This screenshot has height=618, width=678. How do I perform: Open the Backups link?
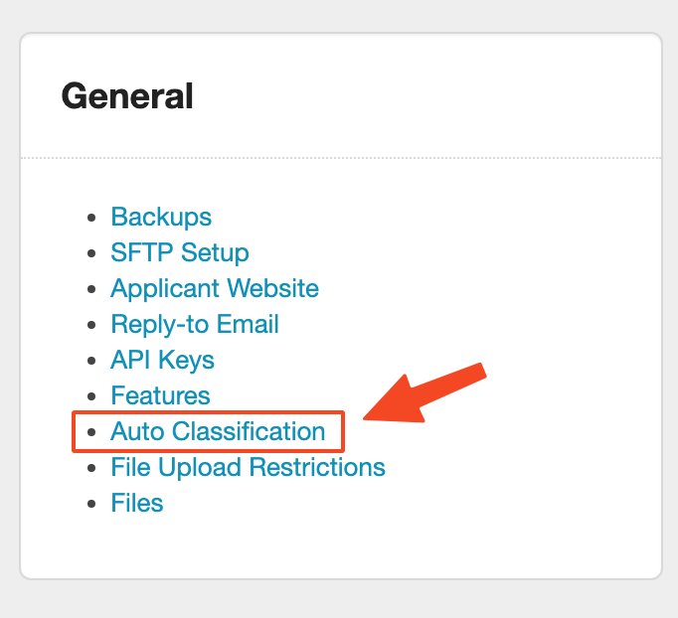[161, 217]
